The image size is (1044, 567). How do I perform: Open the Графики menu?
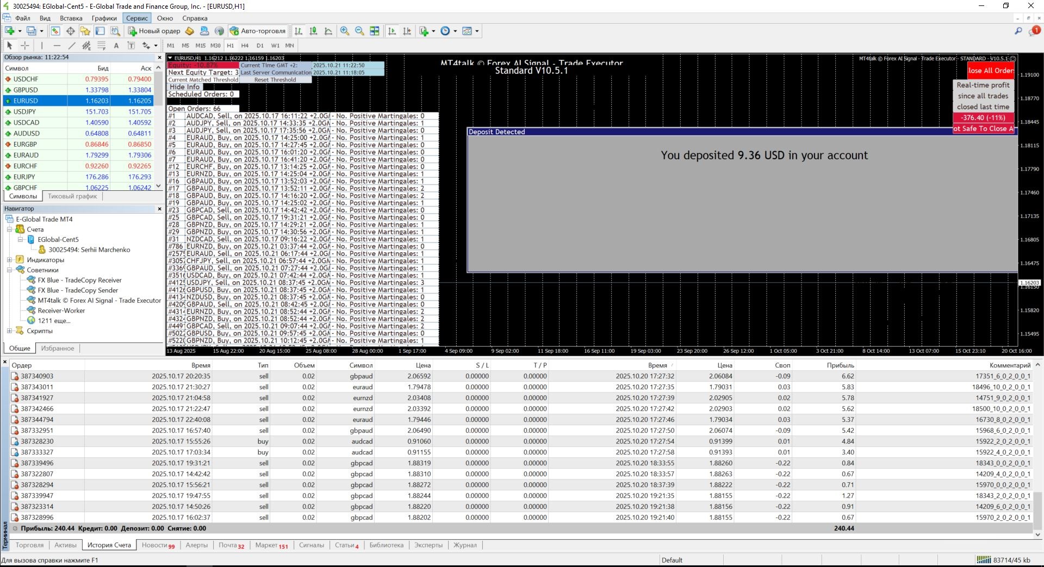(104, 18)
